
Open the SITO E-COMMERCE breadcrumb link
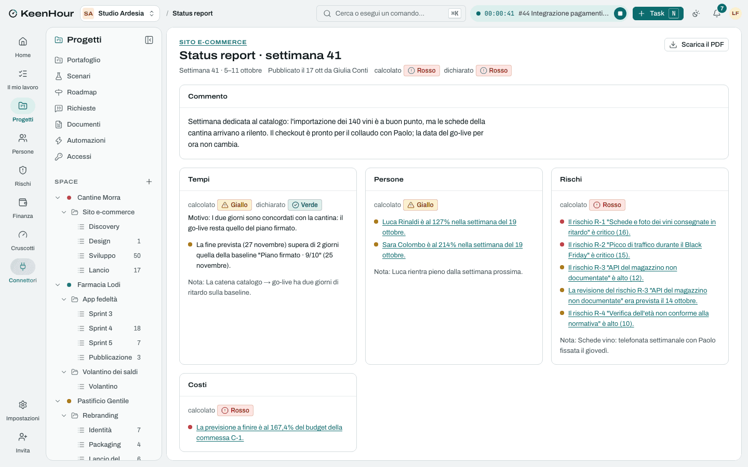(x=213, y=42)
